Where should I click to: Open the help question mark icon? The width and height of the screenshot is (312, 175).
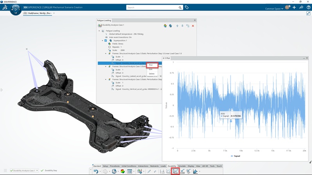pos(308,7)
